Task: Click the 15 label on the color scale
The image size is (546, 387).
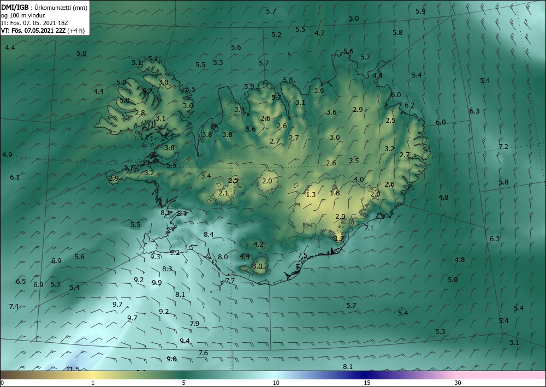Action: click(367, 383)
